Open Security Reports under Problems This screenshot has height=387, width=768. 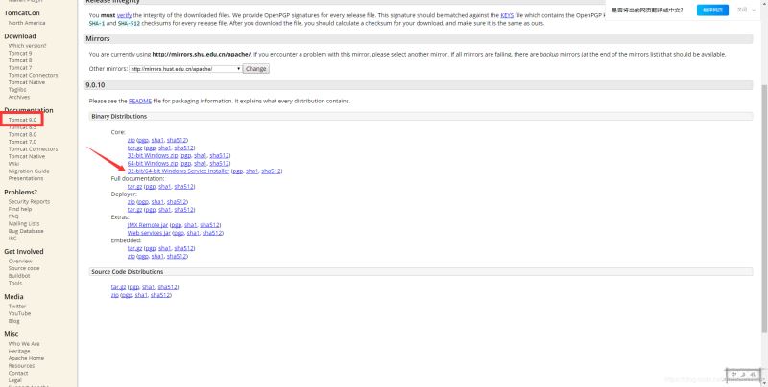point(29,201)
